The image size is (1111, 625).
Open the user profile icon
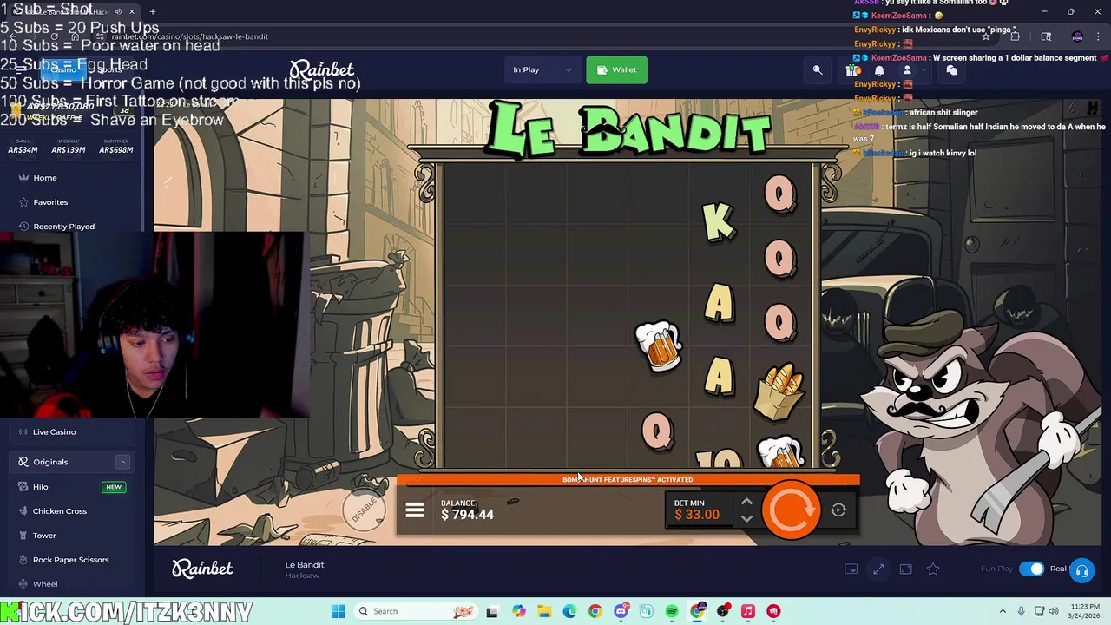point(907,70)
